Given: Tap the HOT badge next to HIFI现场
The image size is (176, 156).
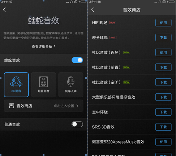Looking at the screenshot, I should point(113,22).
